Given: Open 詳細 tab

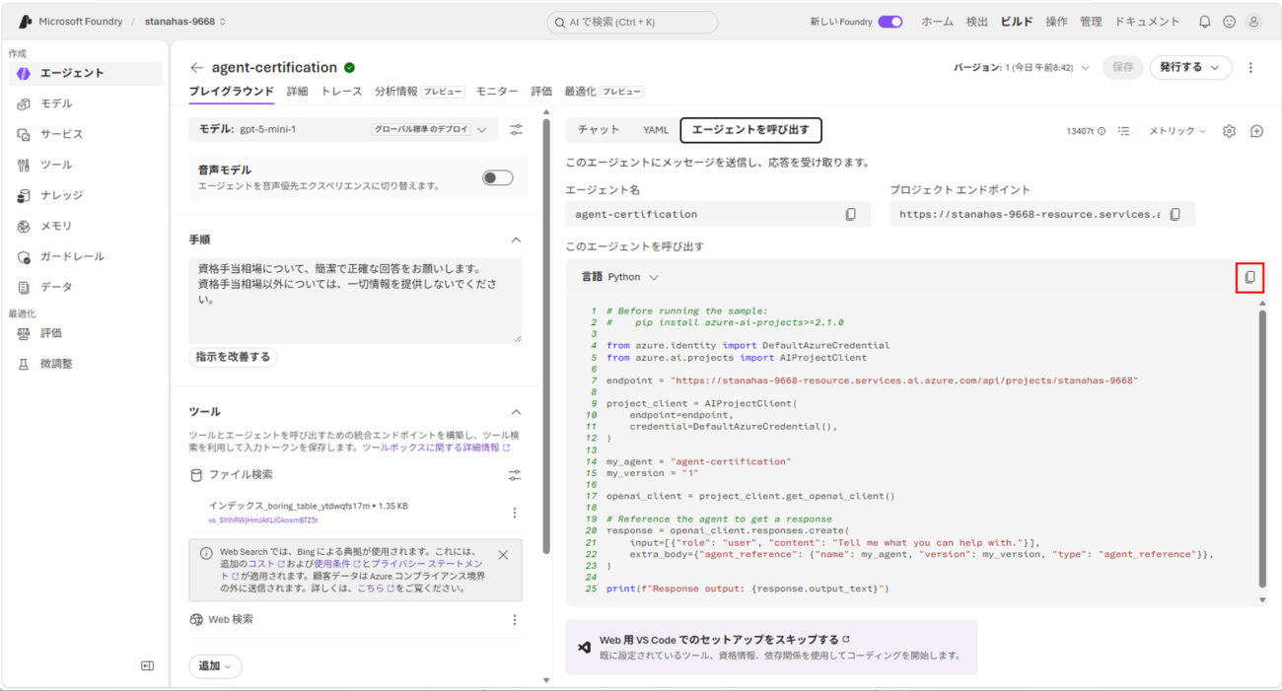Looking at the screenshot, I should [x=297, y=92].
